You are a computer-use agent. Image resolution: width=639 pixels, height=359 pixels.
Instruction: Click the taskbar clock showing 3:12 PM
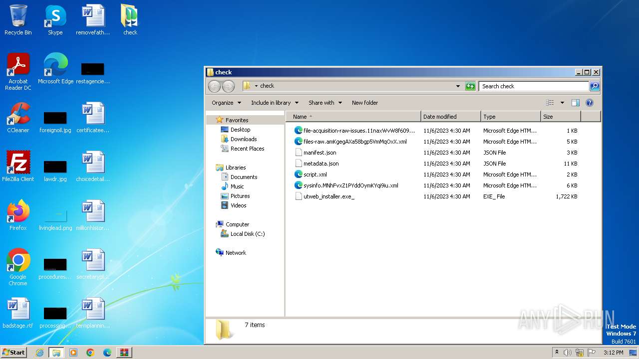(x=613, y=353)
